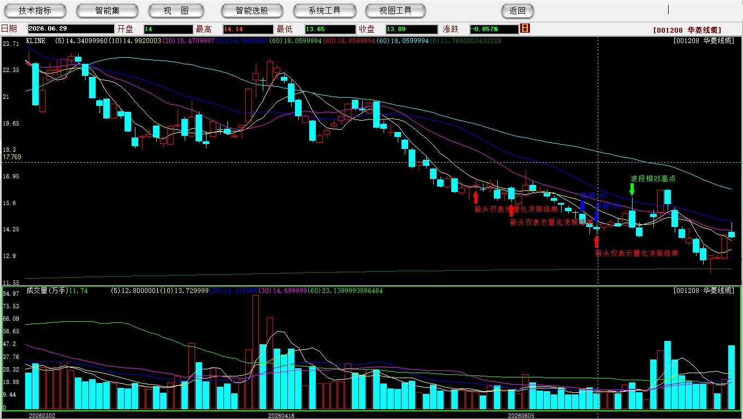Click the (5)14.34099960 moving-average value
The width and height of the screenshot is (743, 419).
(81, 41)
